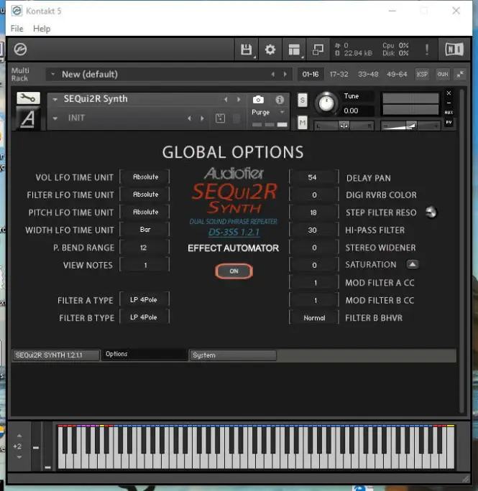The image size is (478, 491).
Task: Click the VIEW NOTES value field
Action: 144,265
